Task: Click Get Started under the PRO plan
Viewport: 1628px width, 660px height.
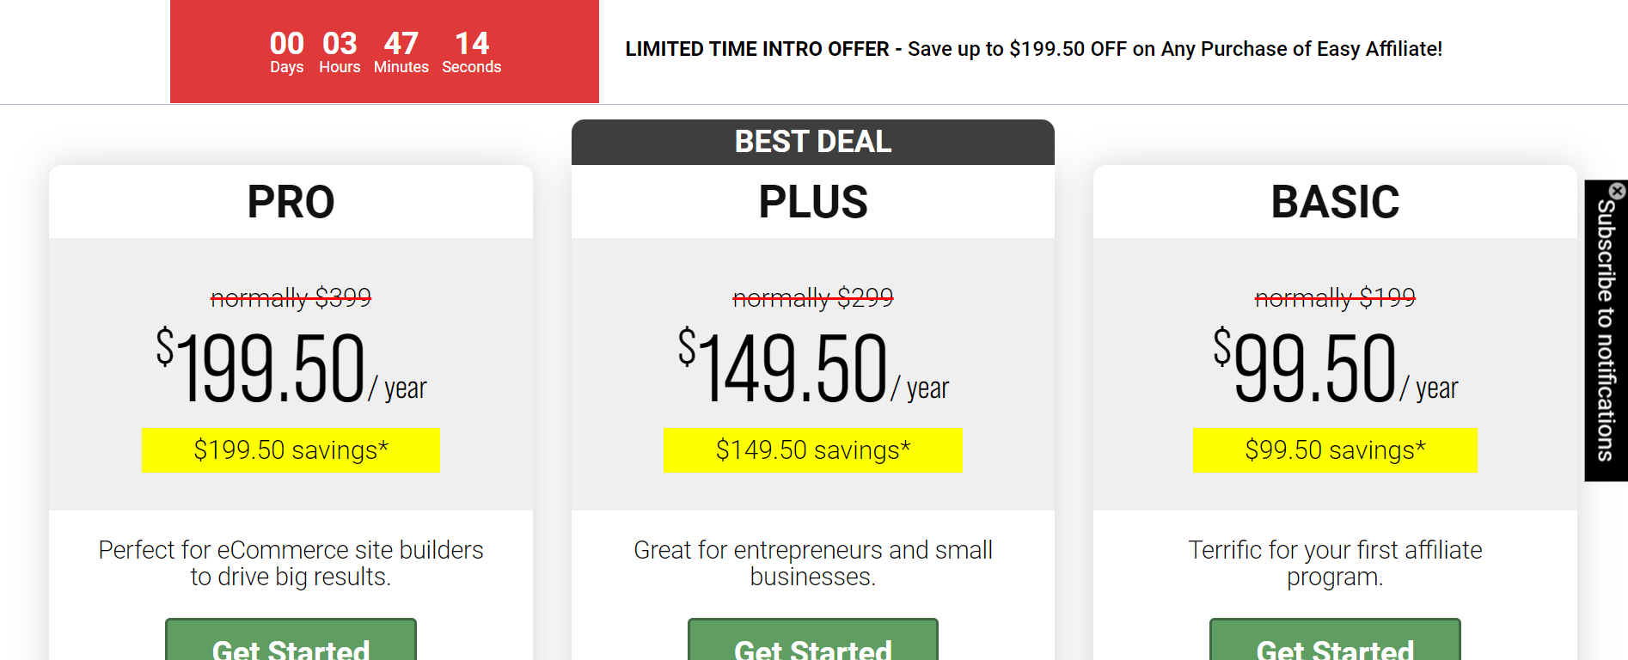Action: (291, 644)
